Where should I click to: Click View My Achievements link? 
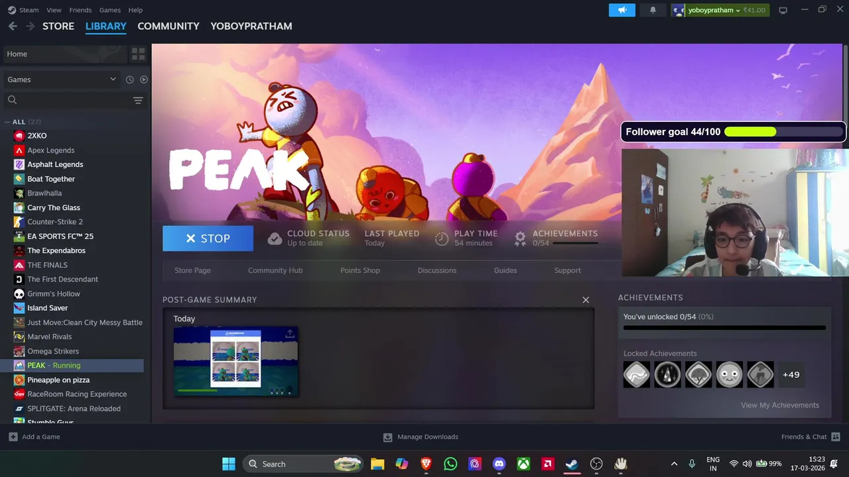click(780, 405)
